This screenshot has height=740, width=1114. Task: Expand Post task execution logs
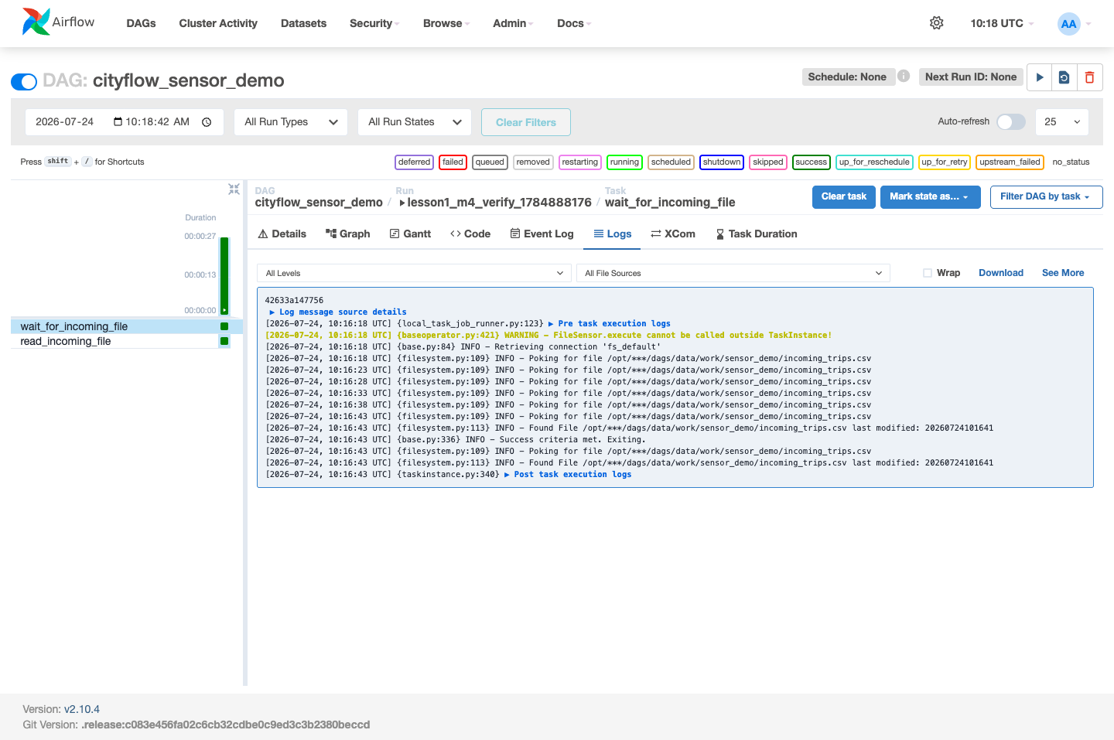coord(568,474)
